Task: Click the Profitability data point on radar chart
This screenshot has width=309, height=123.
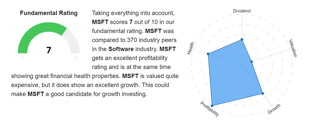Action: point(212,105)
